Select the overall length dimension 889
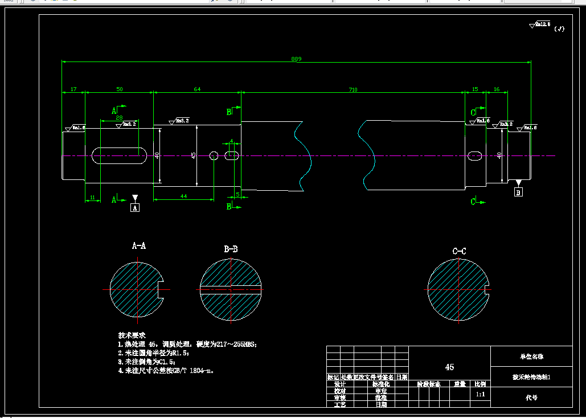This screenshot has width=586, height=418. (296, 59)
